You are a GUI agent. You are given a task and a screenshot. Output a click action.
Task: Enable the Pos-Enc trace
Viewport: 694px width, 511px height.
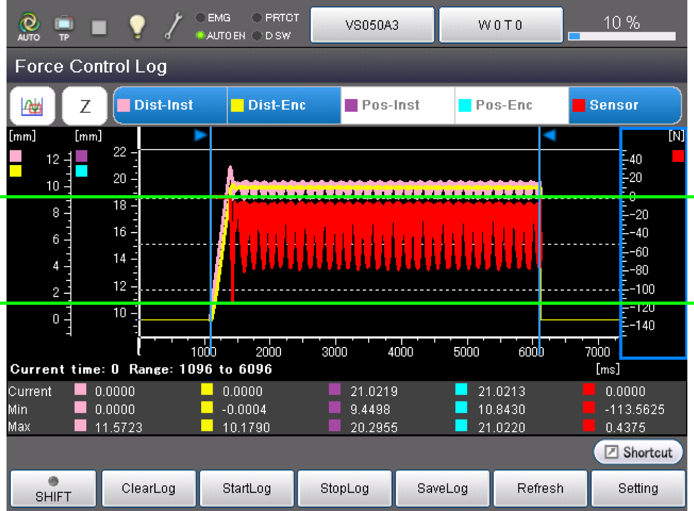click(511, 105)
